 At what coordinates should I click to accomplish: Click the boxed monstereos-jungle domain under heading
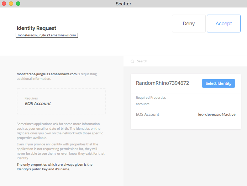pos(47,35)
